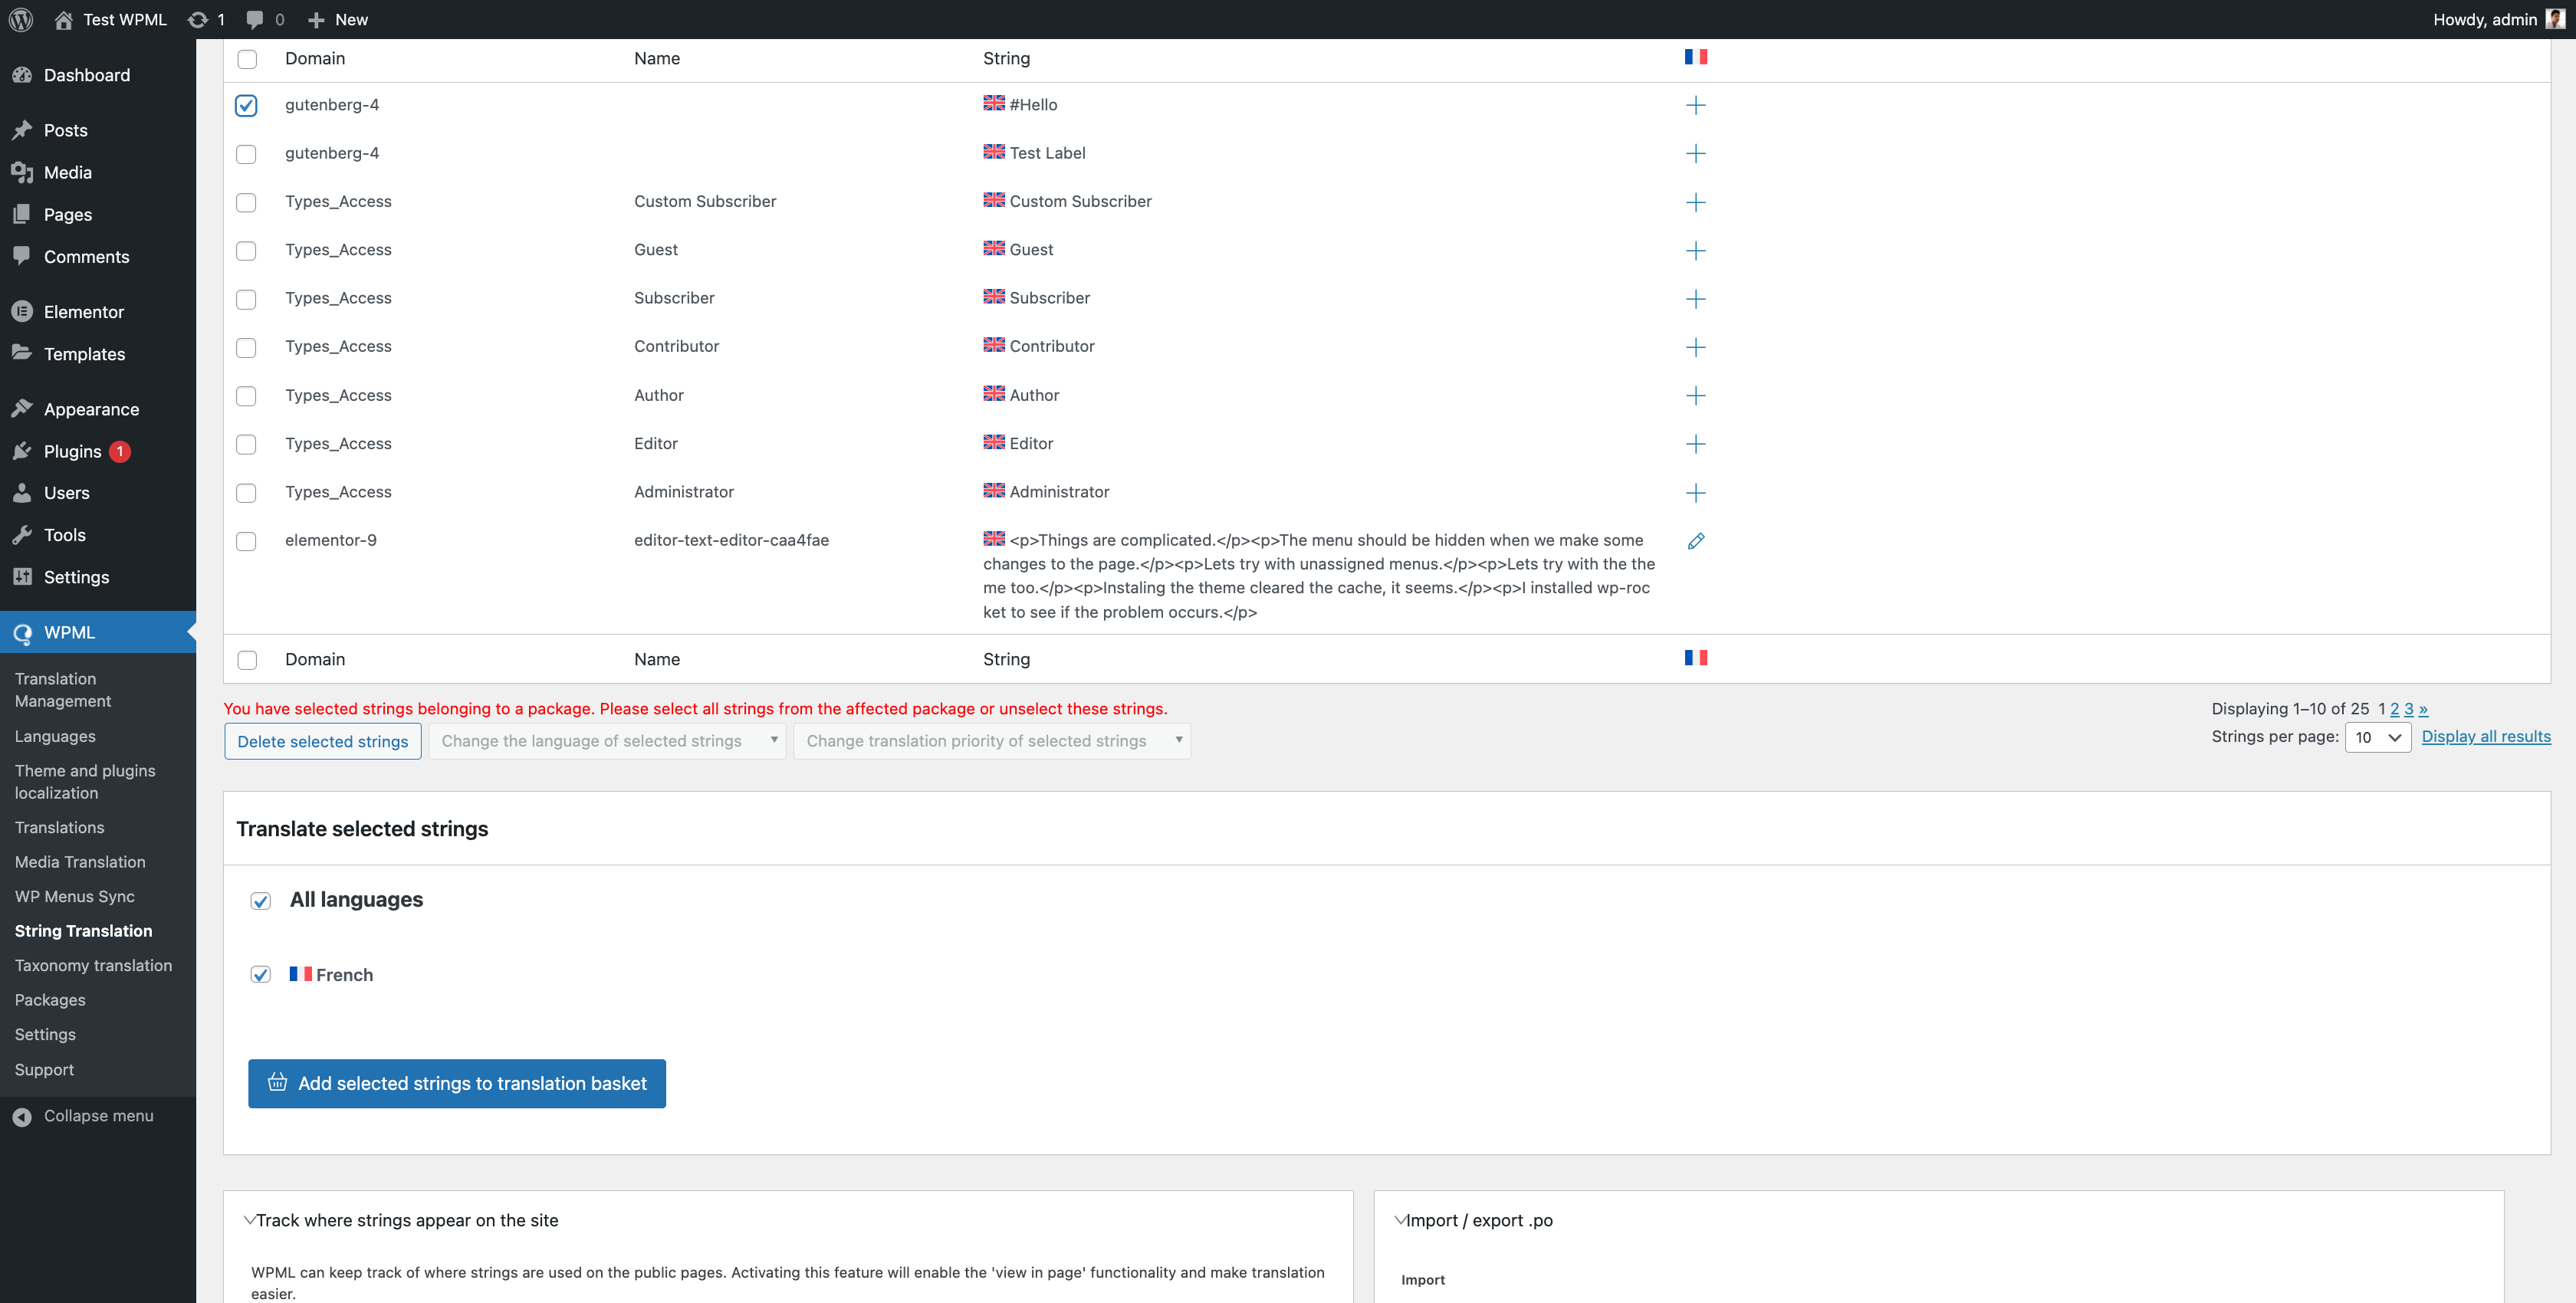Toggle select-all checkbox in table footer

[247, 660]
